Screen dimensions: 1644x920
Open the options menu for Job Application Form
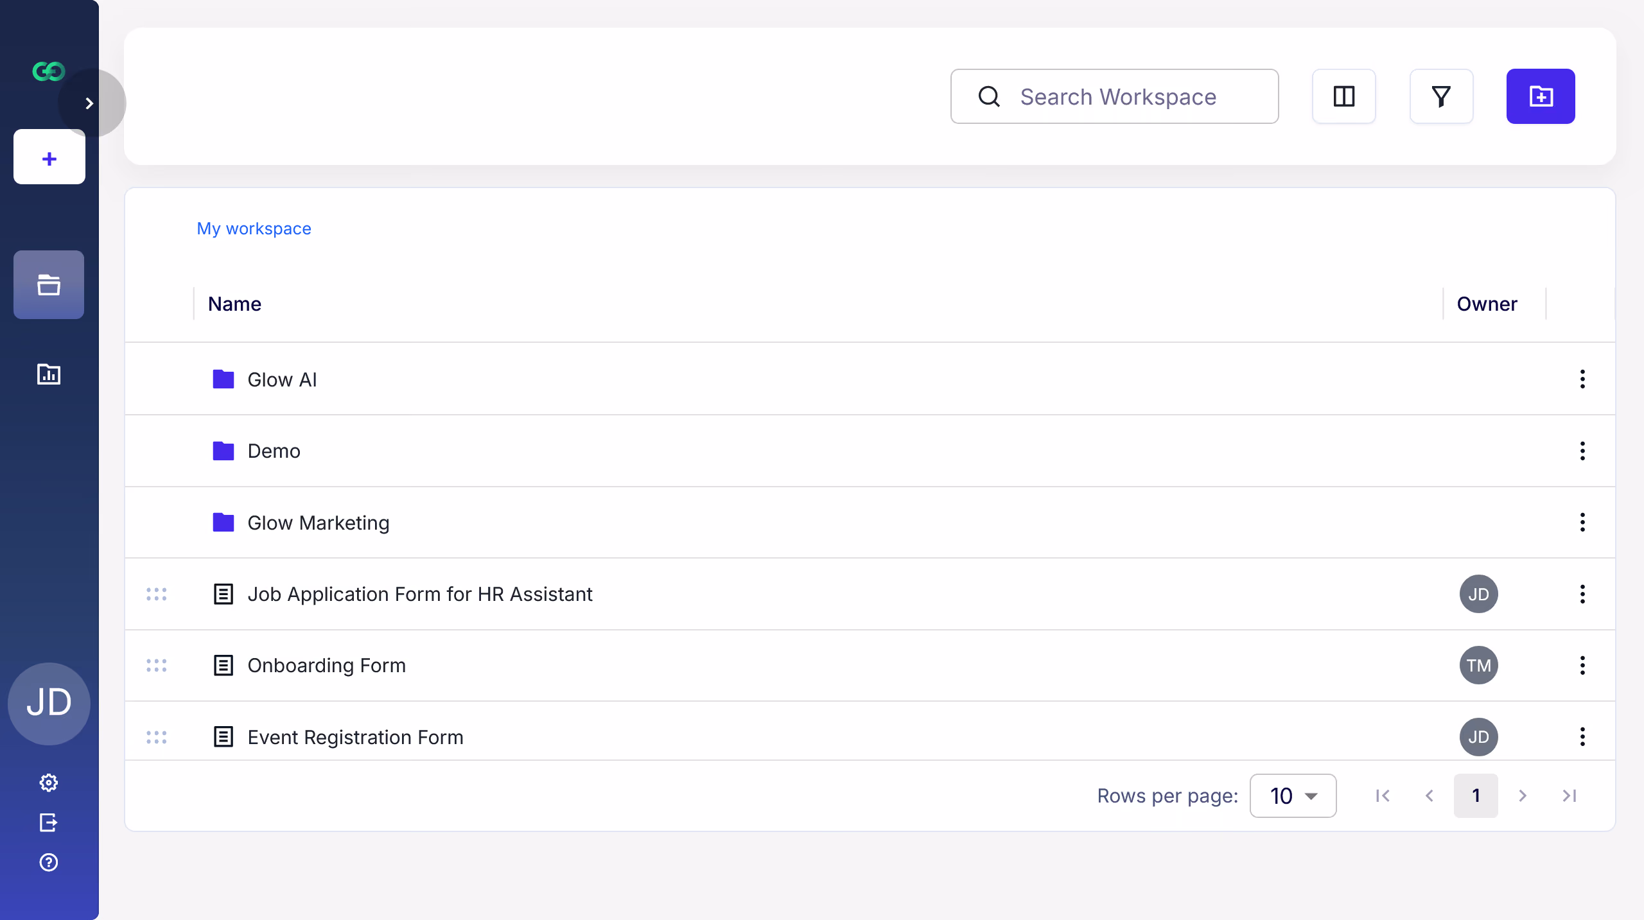click(x=1582, y=594)
